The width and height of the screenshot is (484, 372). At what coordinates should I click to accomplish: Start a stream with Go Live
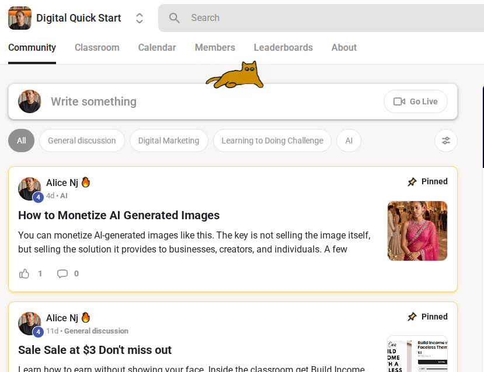416,101
